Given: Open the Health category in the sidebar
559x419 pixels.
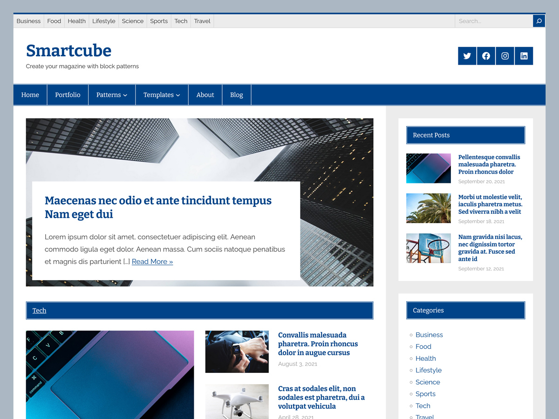Looking at the screenshot, I should tap(425, 358).
